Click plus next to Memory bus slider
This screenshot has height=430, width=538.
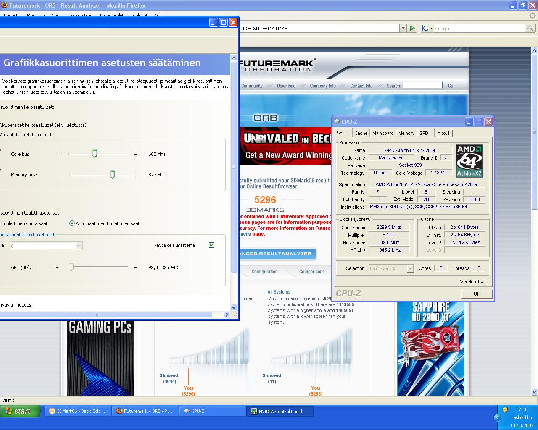click(x=135, y=175)
